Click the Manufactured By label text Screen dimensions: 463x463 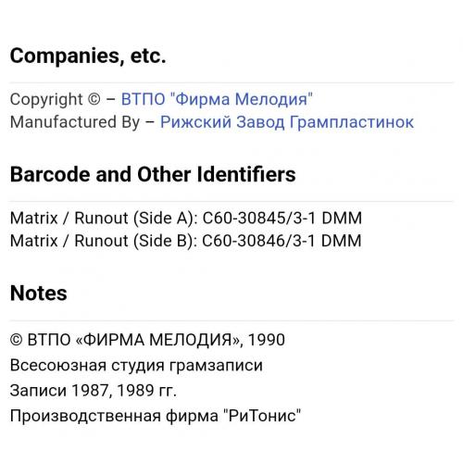[x=75, y=122]
